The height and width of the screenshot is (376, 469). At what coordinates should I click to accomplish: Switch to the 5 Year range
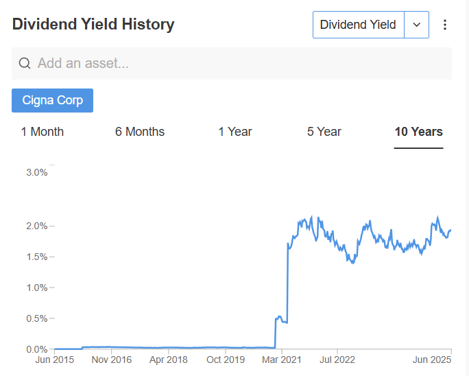pyautogui.click(x=324, y=132)
